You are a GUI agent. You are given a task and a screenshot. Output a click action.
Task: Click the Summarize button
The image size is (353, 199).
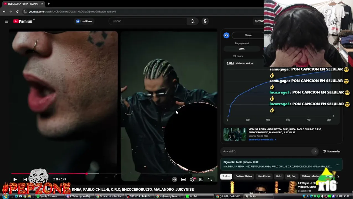click(x=331, y=151)
